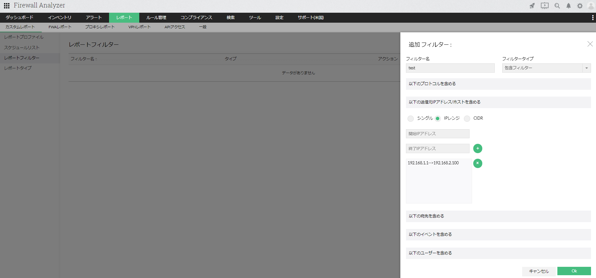The height and width of the screenshot is (278, 596).
Task: Select the IPレンジ radio button
Action: (x=438, y=118)
